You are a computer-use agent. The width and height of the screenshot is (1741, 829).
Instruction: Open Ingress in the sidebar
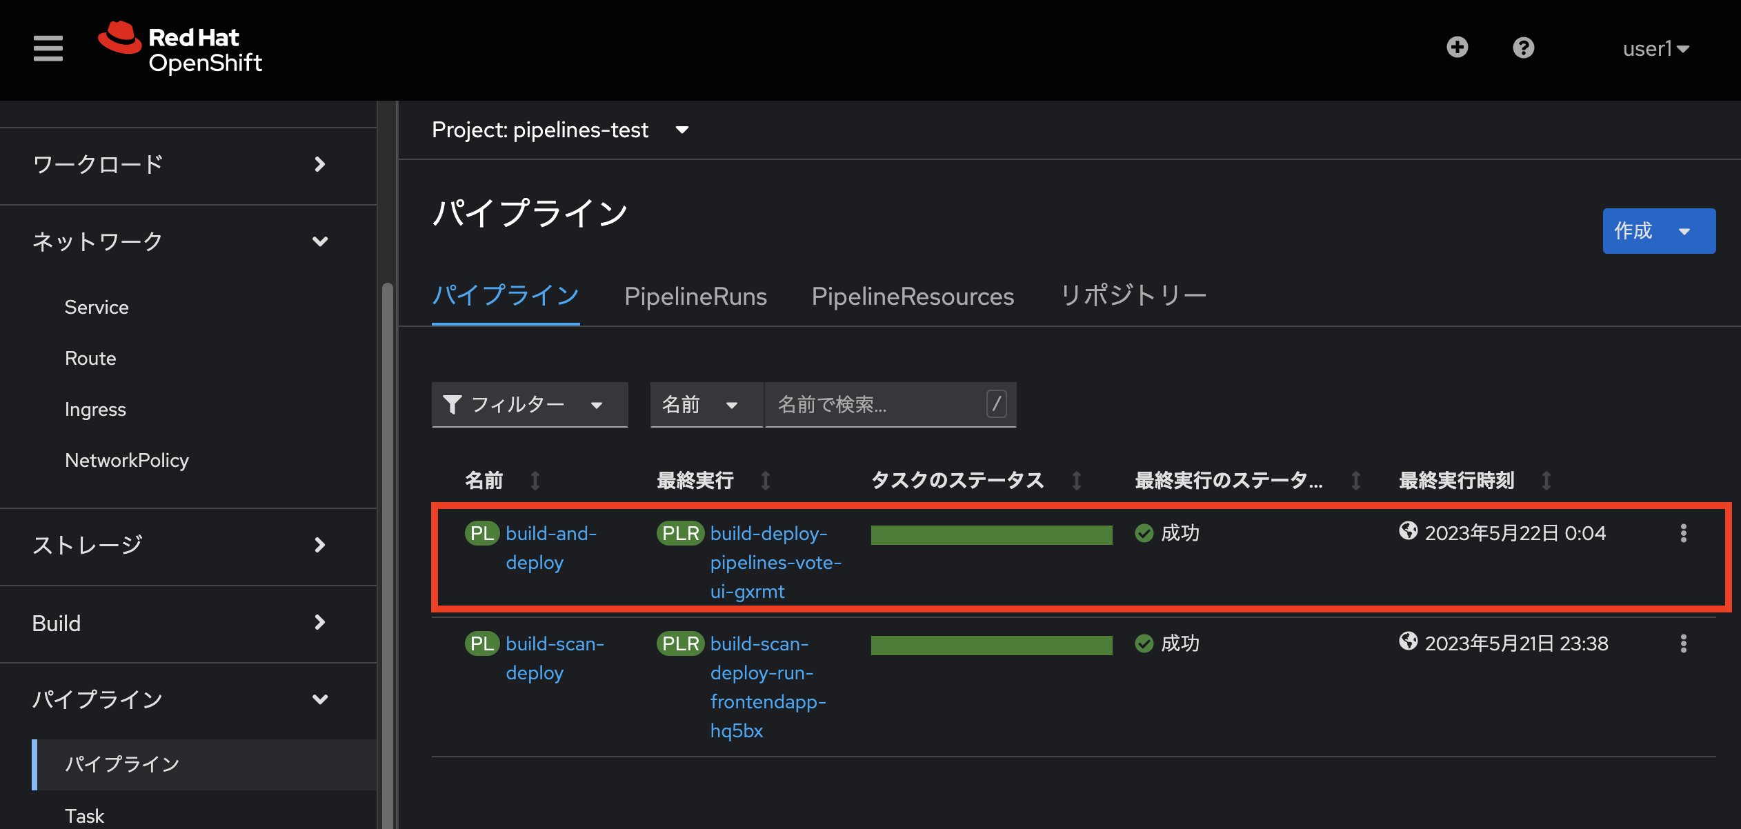pyautogui.click(x=95, y=409)
